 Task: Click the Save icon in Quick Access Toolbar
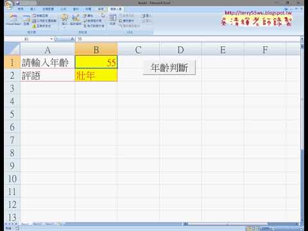click(x=18, y=3)
